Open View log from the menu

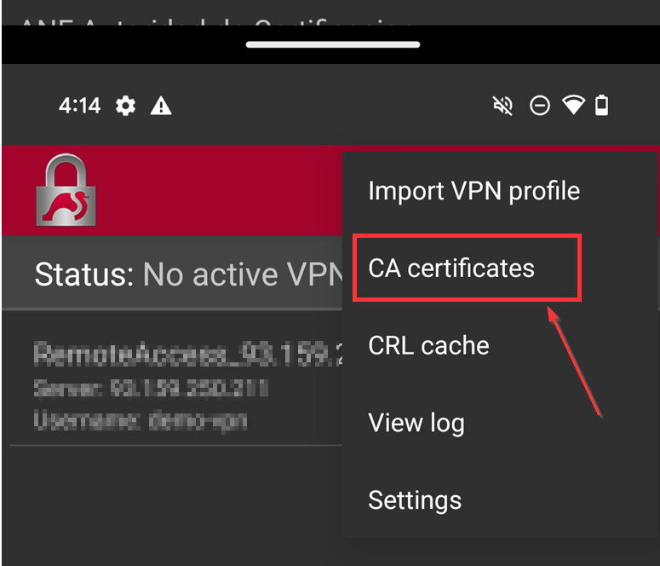pyautogui.click(x=416, y=423)
